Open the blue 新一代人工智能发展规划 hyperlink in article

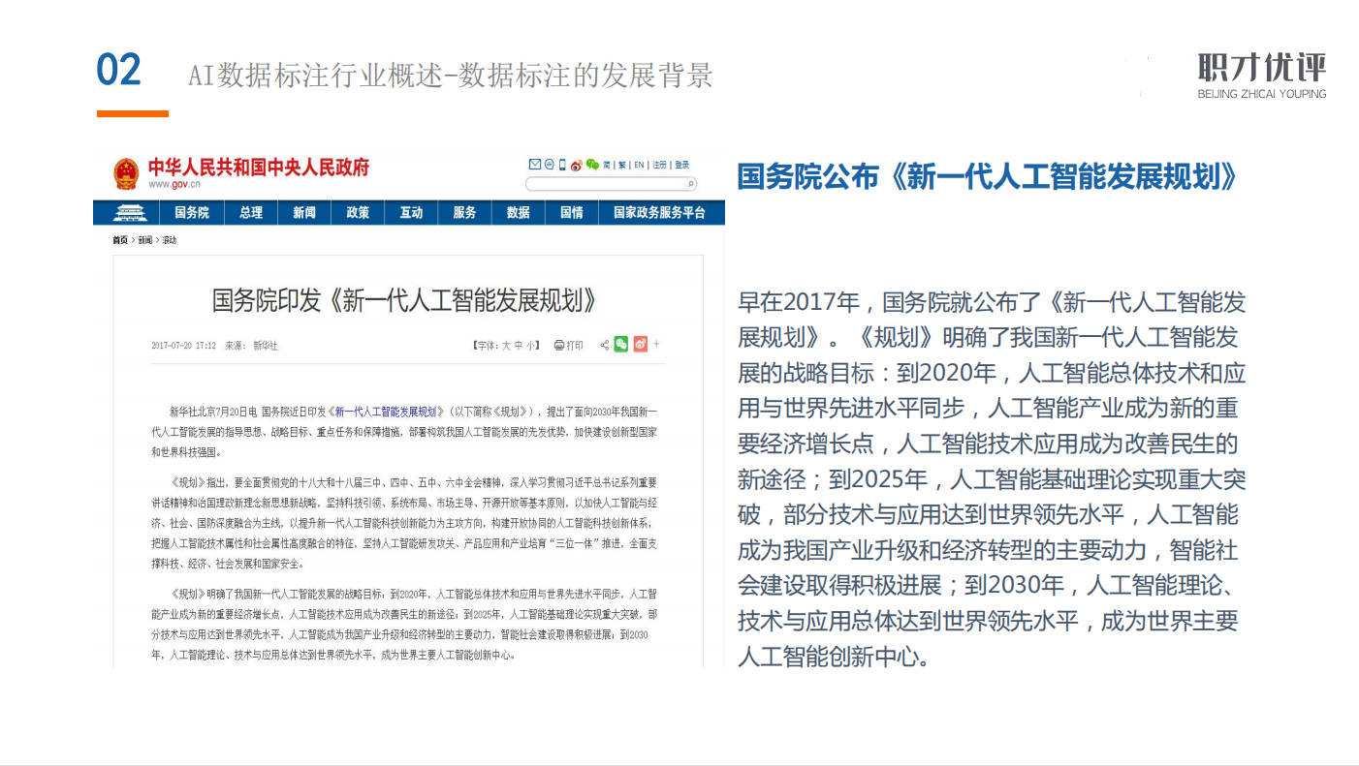click(x=387, y=411)
